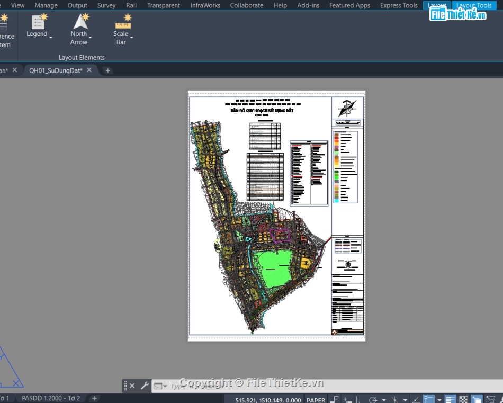This screenshot has height=403, width=503.
Task: Open recent commands dropdown in command line
Action: (x=165, y=386)
